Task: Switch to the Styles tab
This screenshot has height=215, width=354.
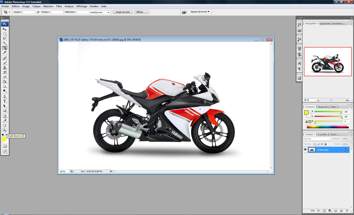Action: click(334, 106)
